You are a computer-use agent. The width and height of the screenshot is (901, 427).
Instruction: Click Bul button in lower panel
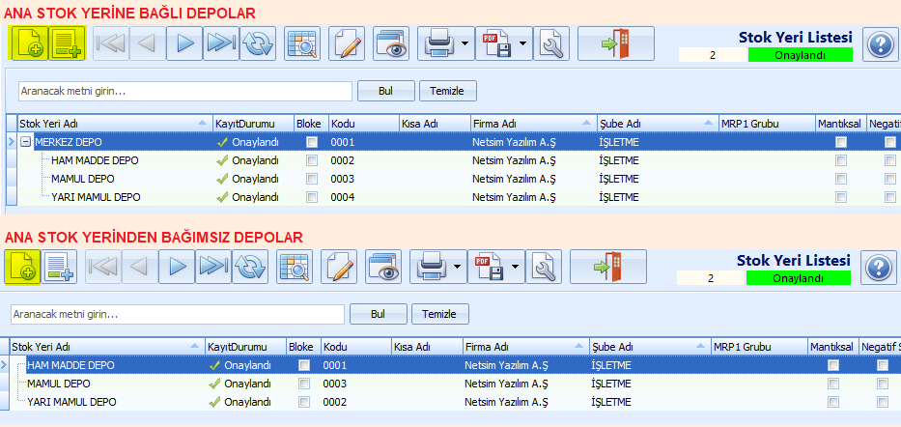click(x=379, y=314)
